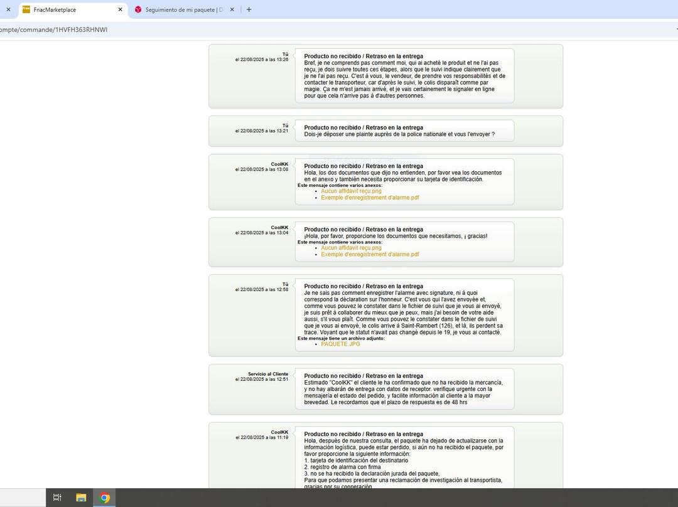Close the Seguimiento de mi paquete tab

[x=232, y=9]
